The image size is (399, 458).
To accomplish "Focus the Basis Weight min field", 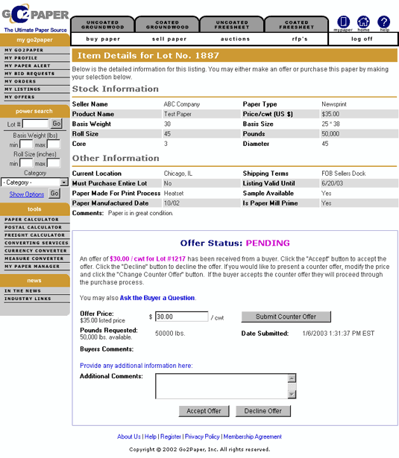I will (26, 144).
